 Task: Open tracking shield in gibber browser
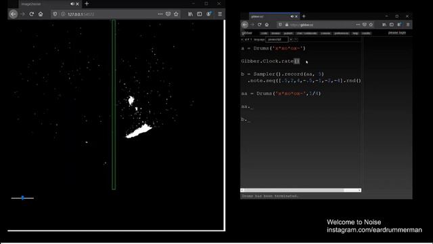(280, 24)
